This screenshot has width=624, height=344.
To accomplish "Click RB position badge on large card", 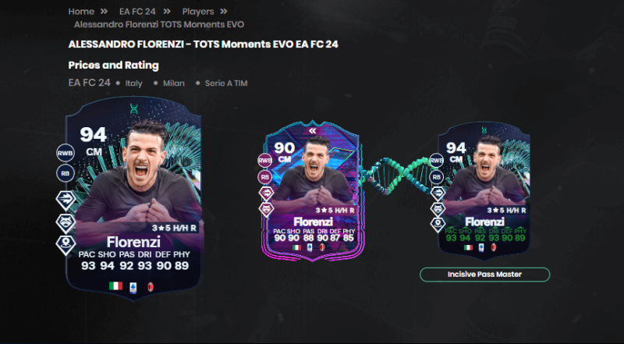I will point(66,174).
